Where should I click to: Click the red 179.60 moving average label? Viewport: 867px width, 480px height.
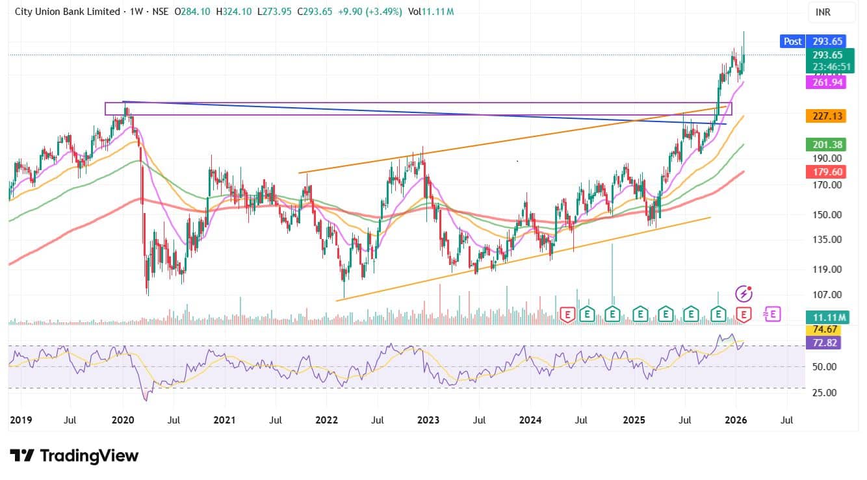coord(827,171)
